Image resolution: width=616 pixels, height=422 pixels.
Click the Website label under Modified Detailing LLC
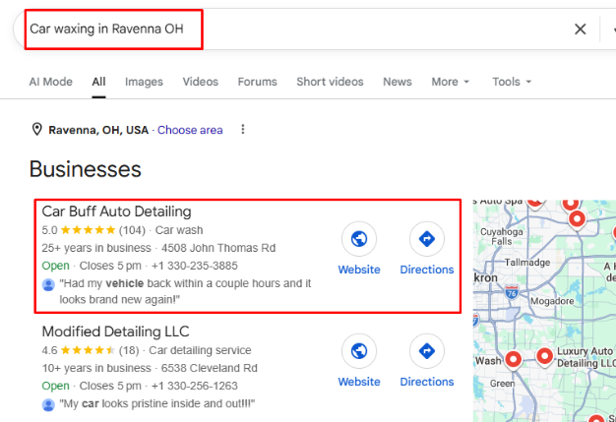click(359, 382)
